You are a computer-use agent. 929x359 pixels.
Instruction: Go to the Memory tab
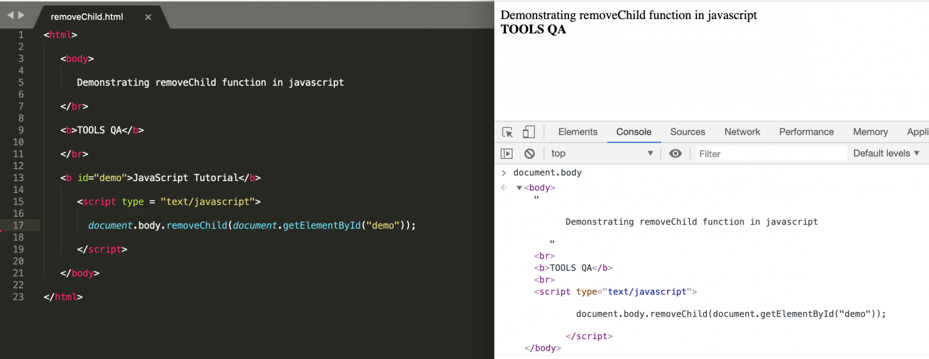870,132
